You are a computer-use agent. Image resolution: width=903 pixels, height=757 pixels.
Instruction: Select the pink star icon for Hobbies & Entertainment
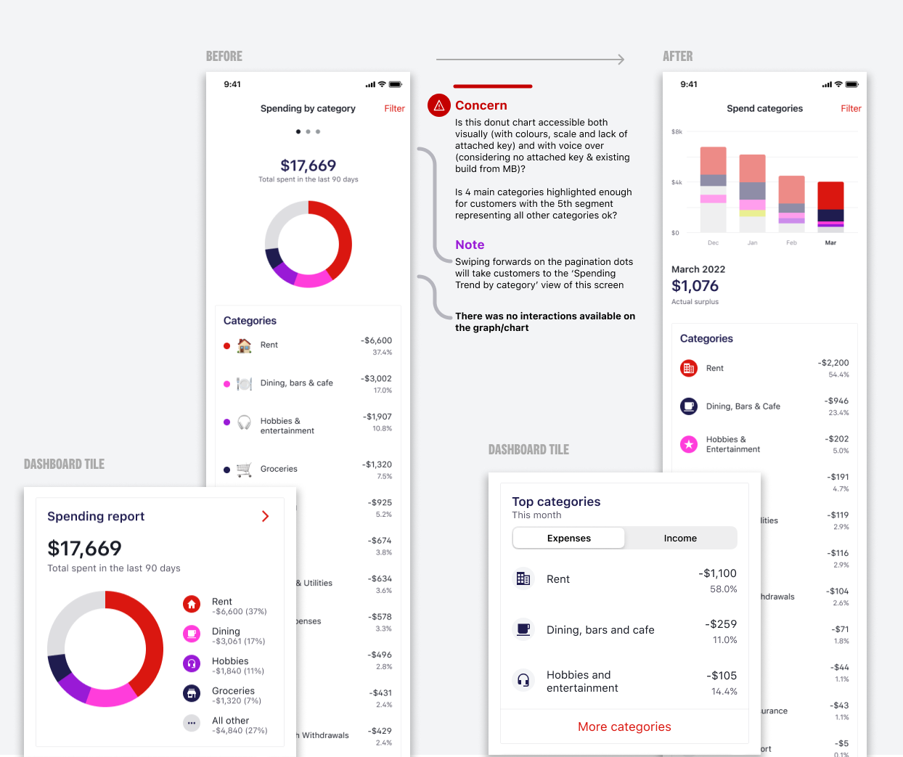(x=688, y=443)
